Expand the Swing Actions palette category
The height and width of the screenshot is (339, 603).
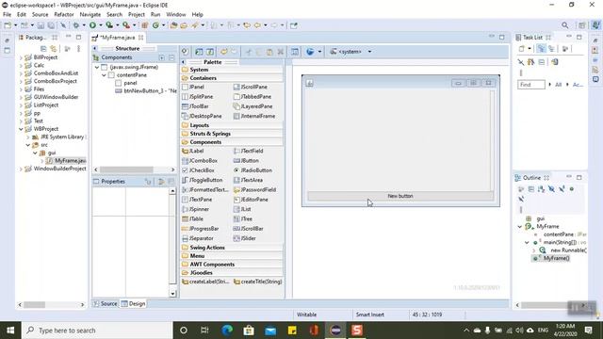[233, 248]
